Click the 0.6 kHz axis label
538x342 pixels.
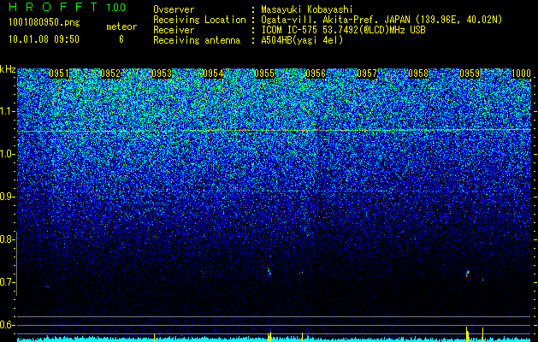coord(7,325)
